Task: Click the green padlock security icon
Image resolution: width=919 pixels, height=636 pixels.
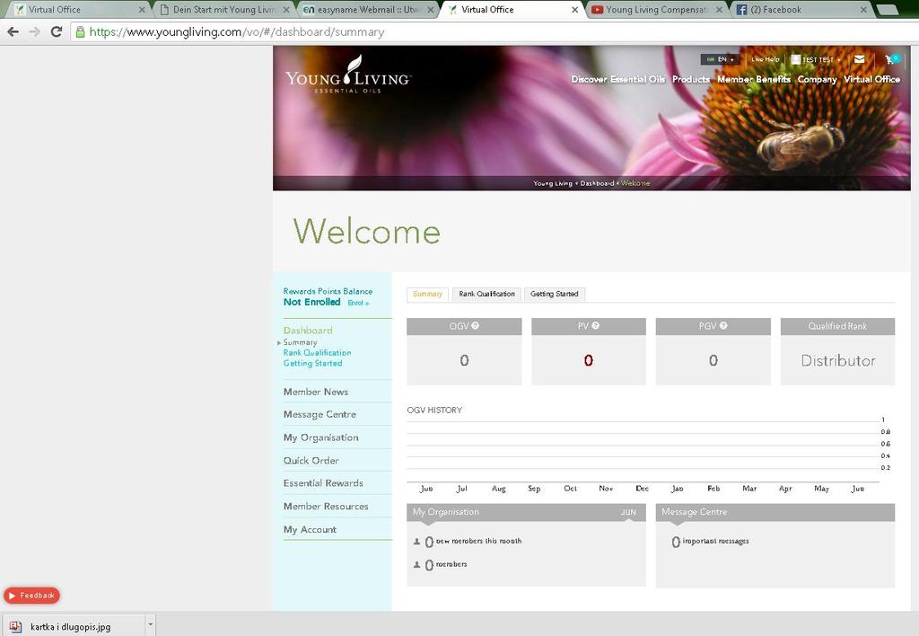Action: pyautogui.click(x=80, y=31)
